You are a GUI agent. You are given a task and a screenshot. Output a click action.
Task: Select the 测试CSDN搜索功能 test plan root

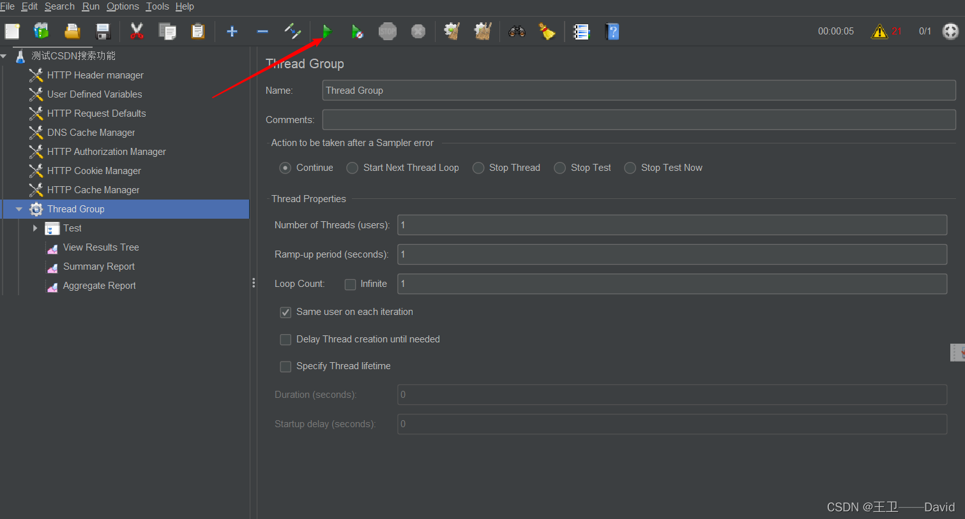click(x=73, y=56)
